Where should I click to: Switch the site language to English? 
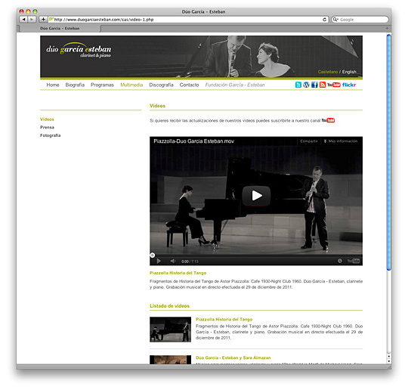point(349,72)
